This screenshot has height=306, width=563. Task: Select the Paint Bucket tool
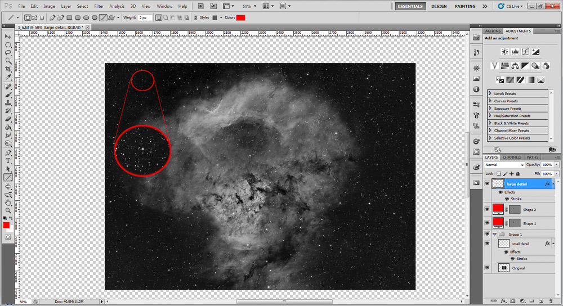point(8,127)
